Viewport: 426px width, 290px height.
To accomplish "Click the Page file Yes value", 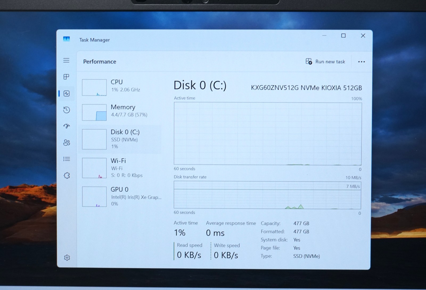I will click(297, 248).
